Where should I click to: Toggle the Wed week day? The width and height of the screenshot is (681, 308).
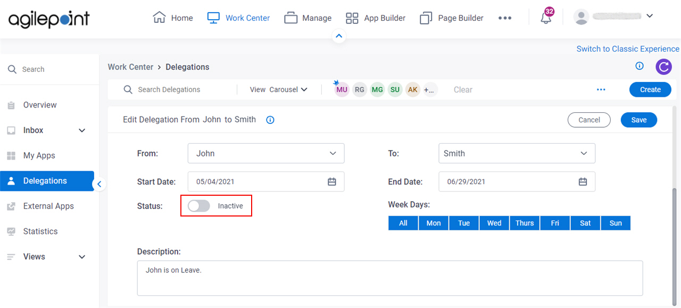click(x=494, y=223)
